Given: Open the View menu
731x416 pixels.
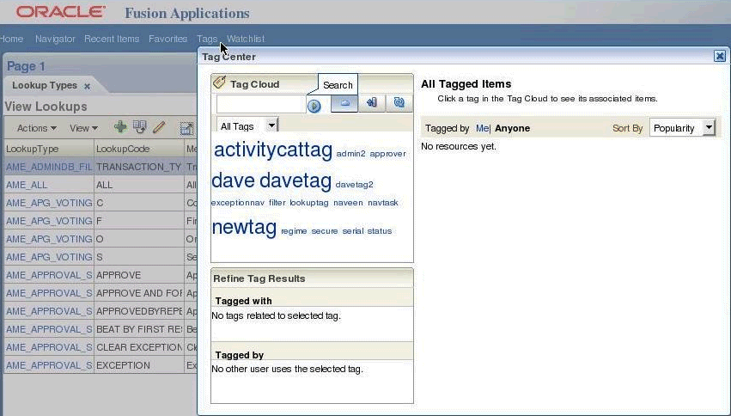Looking at the screenshot, I should 84,128.
